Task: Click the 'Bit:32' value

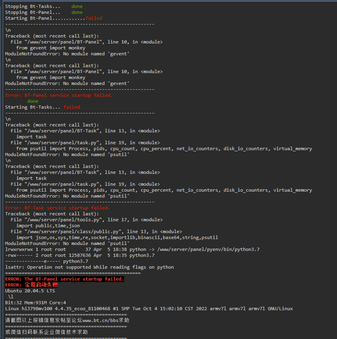Action: point(13,303)
